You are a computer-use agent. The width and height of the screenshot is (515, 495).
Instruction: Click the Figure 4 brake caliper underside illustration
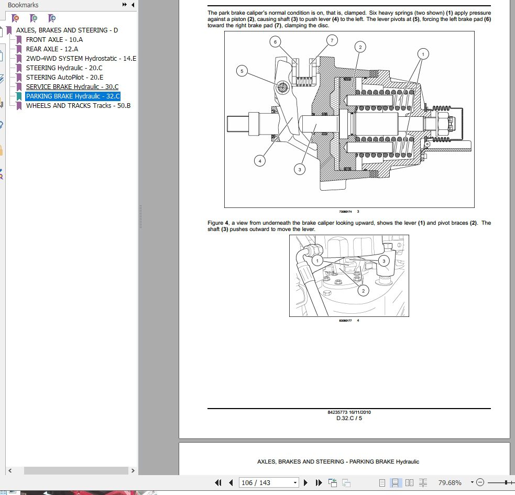pyautogui.click(x=349, y=276)
